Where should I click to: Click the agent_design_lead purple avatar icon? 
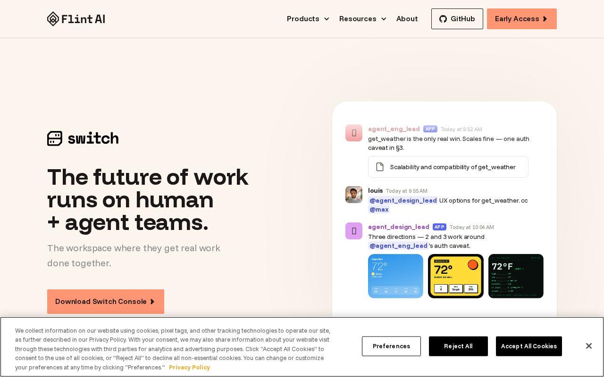click(354, 231)
